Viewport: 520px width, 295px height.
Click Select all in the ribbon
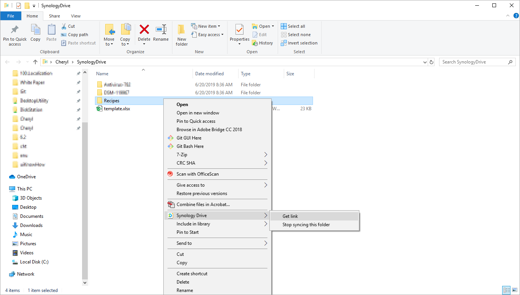click(293, 26)
